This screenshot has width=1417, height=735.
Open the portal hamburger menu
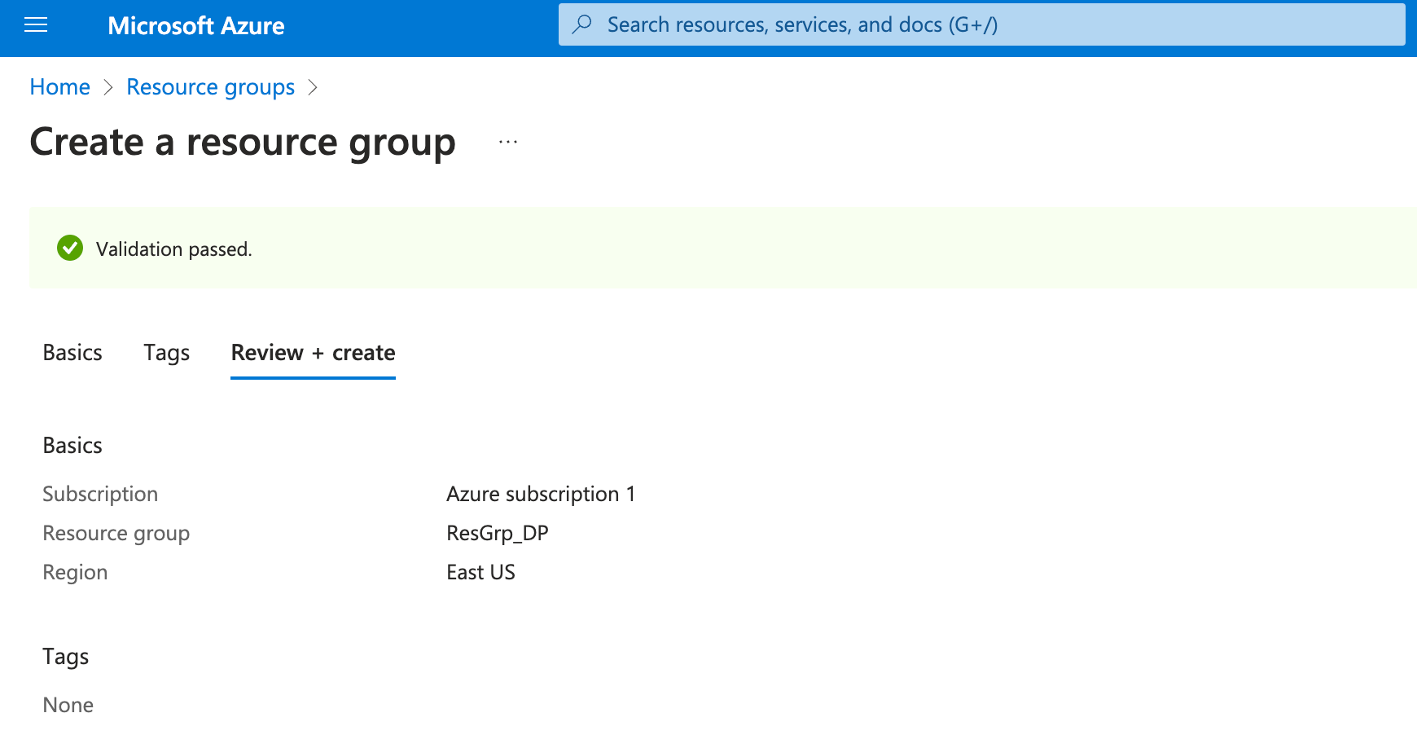tap(36, 25)
